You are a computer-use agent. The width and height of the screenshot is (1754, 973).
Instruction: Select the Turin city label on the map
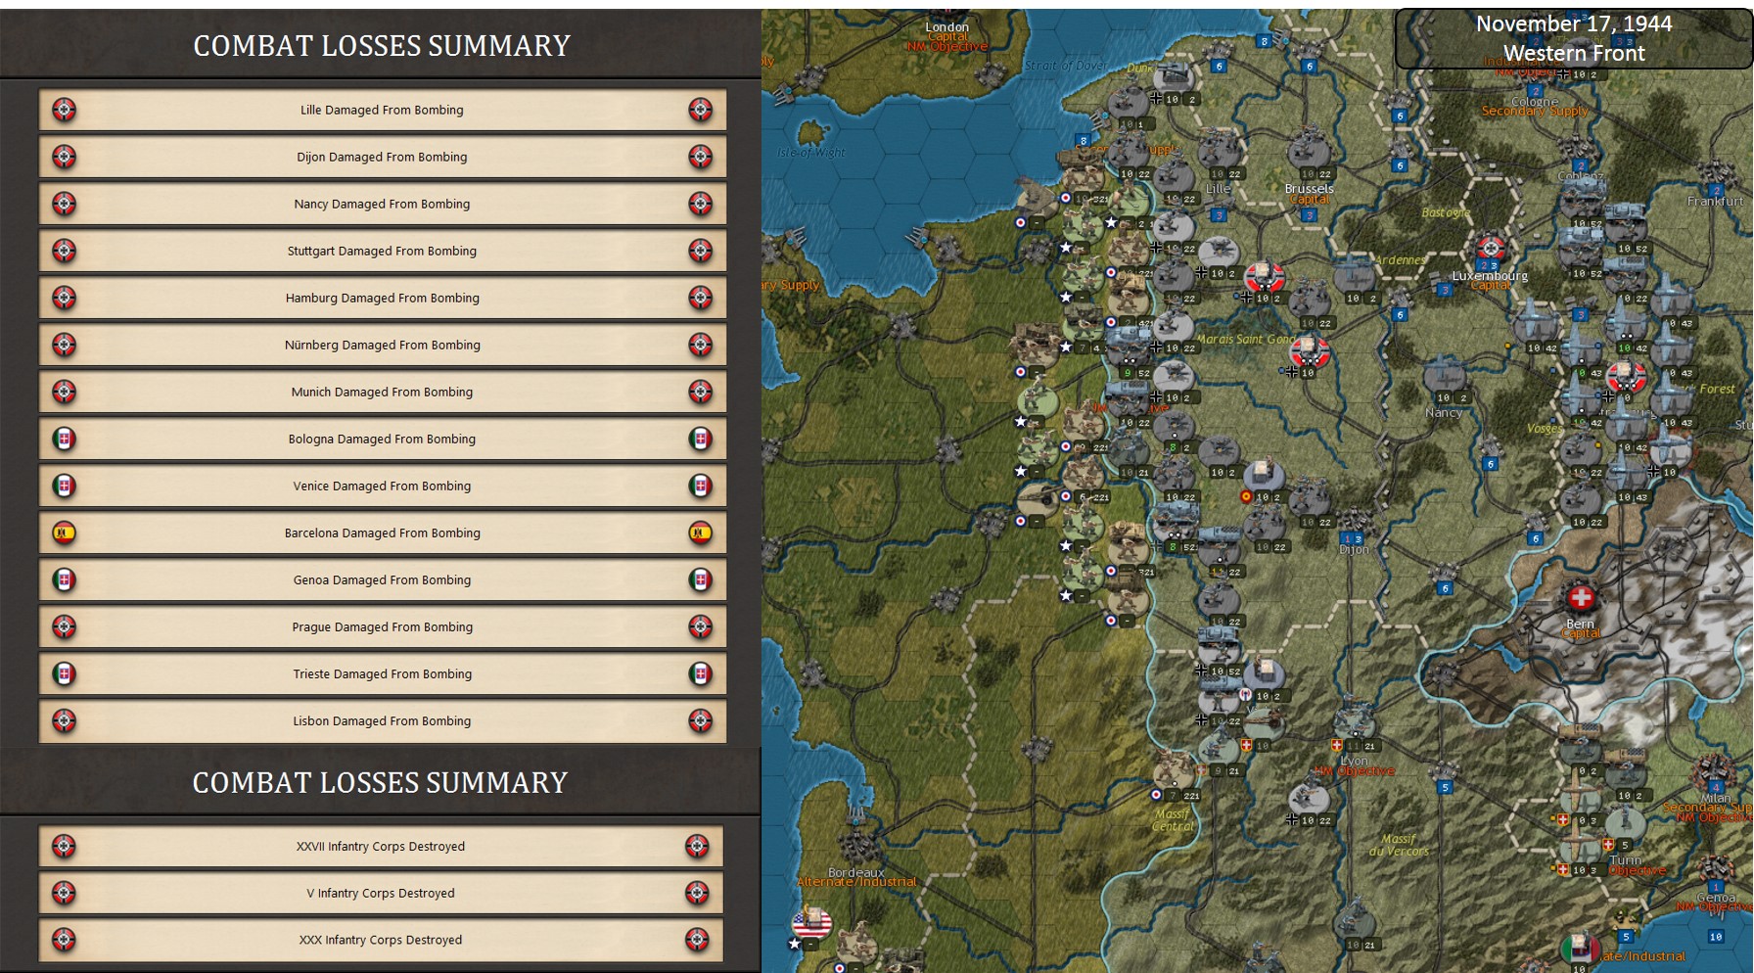coord(1626,859)
